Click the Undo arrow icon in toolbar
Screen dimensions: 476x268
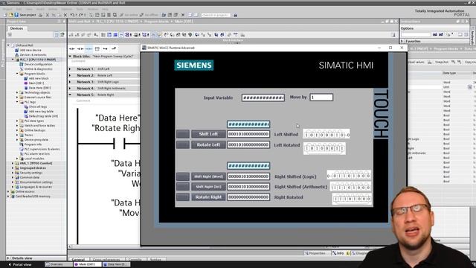(72, 15)
